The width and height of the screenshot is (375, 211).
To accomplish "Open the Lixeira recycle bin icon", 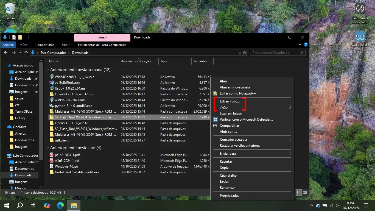I will pos(10,9).
